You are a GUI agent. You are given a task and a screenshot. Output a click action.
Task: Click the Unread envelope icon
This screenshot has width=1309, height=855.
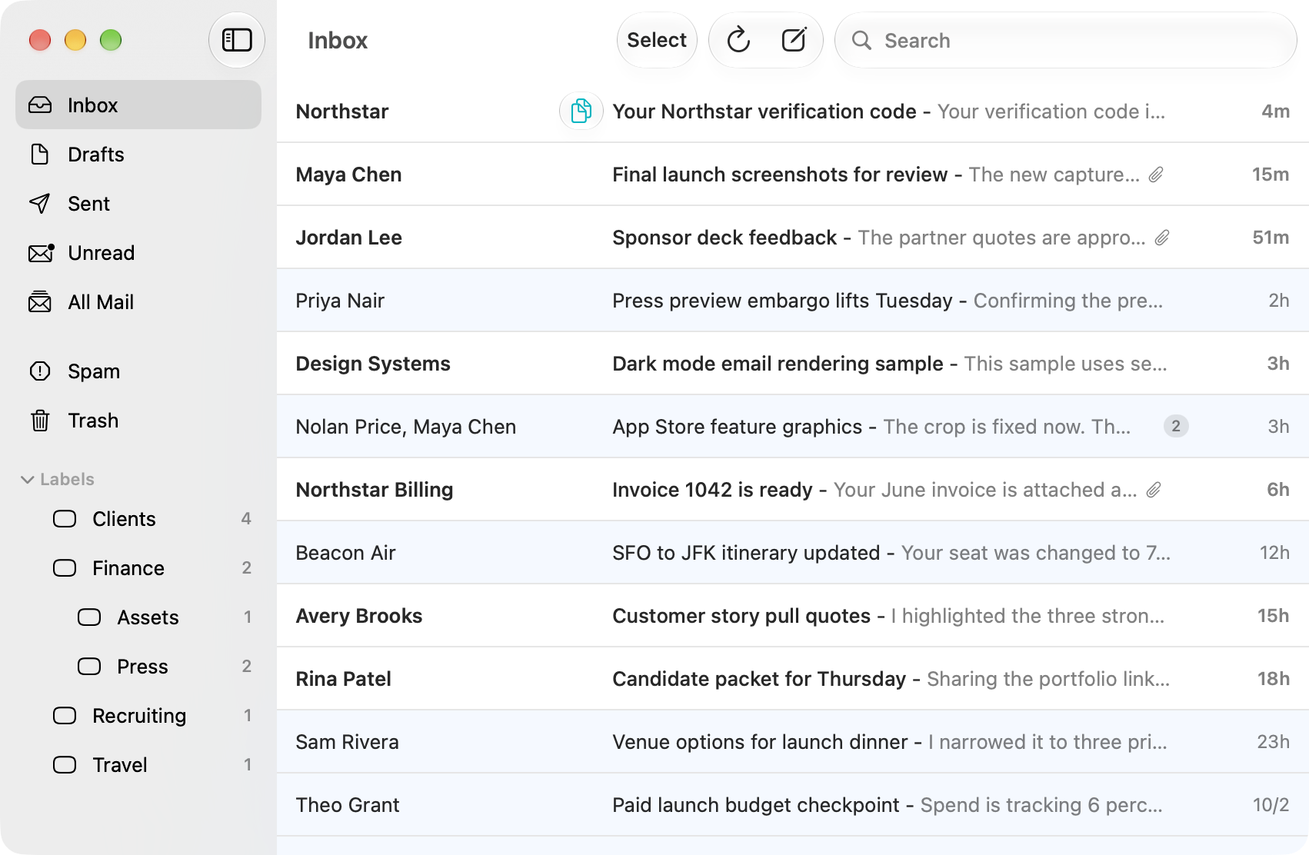click(x=41, y=253)
